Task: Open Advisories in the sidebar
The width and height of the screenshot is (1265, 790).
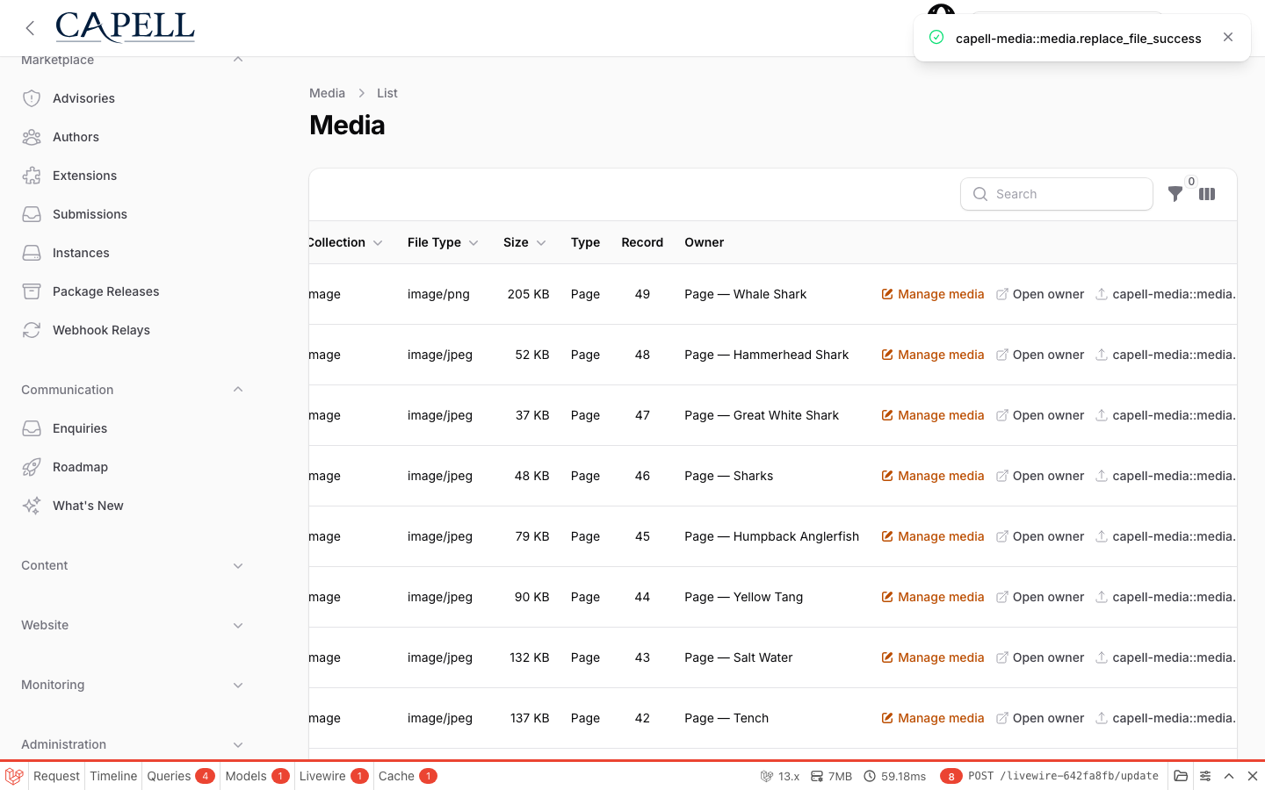Action: pos(83,98)
